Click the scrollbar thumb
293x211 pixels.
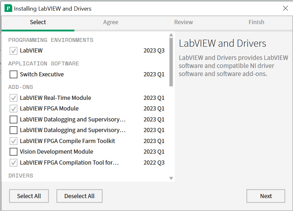(171, 61)
